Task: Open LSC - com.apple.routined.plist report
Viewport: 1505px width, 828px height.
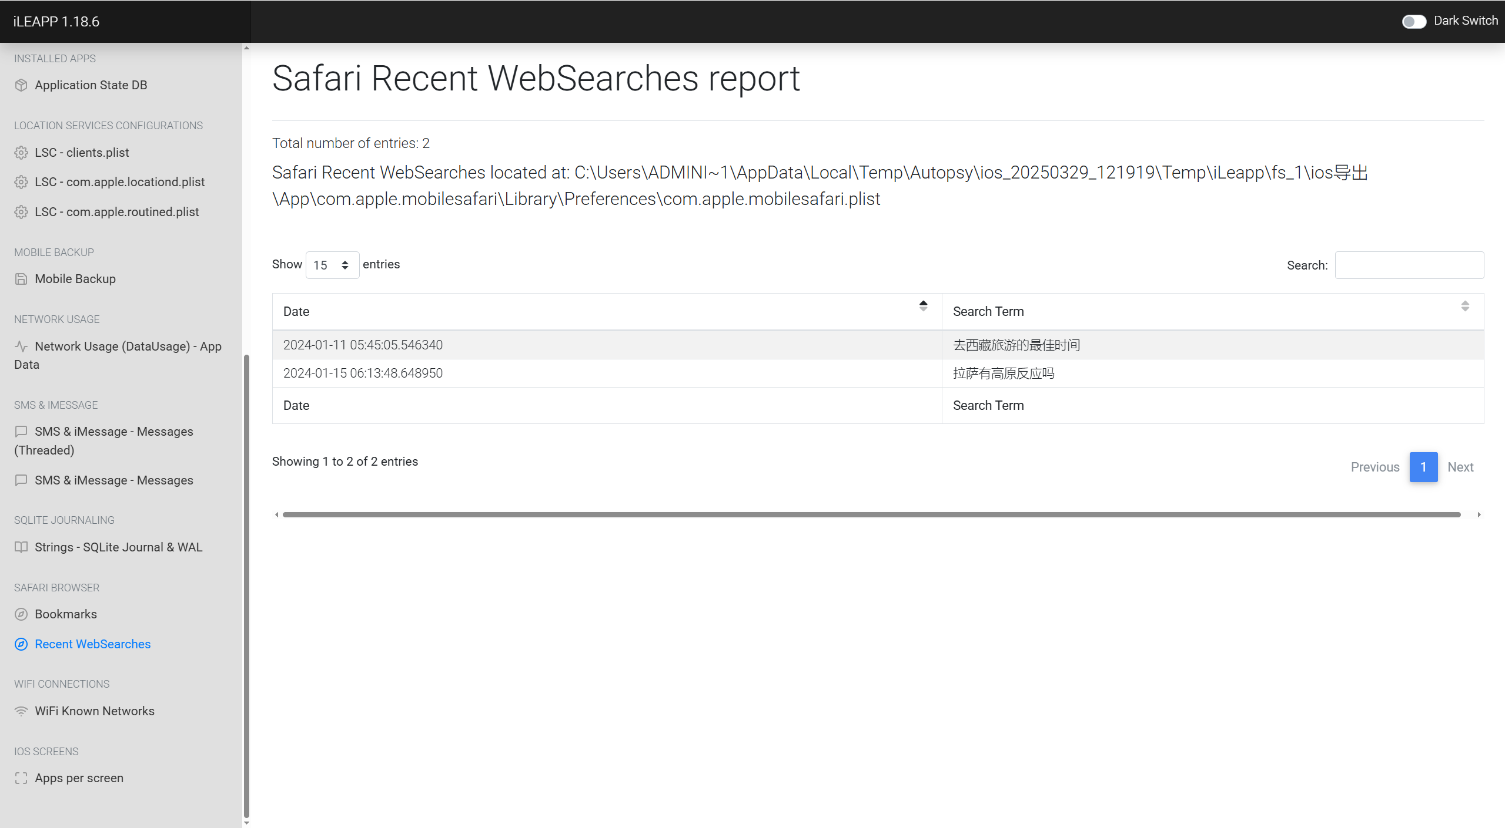Action: click(x=117, y=212)
